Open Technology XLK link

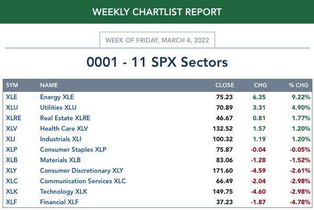(64, 192)
